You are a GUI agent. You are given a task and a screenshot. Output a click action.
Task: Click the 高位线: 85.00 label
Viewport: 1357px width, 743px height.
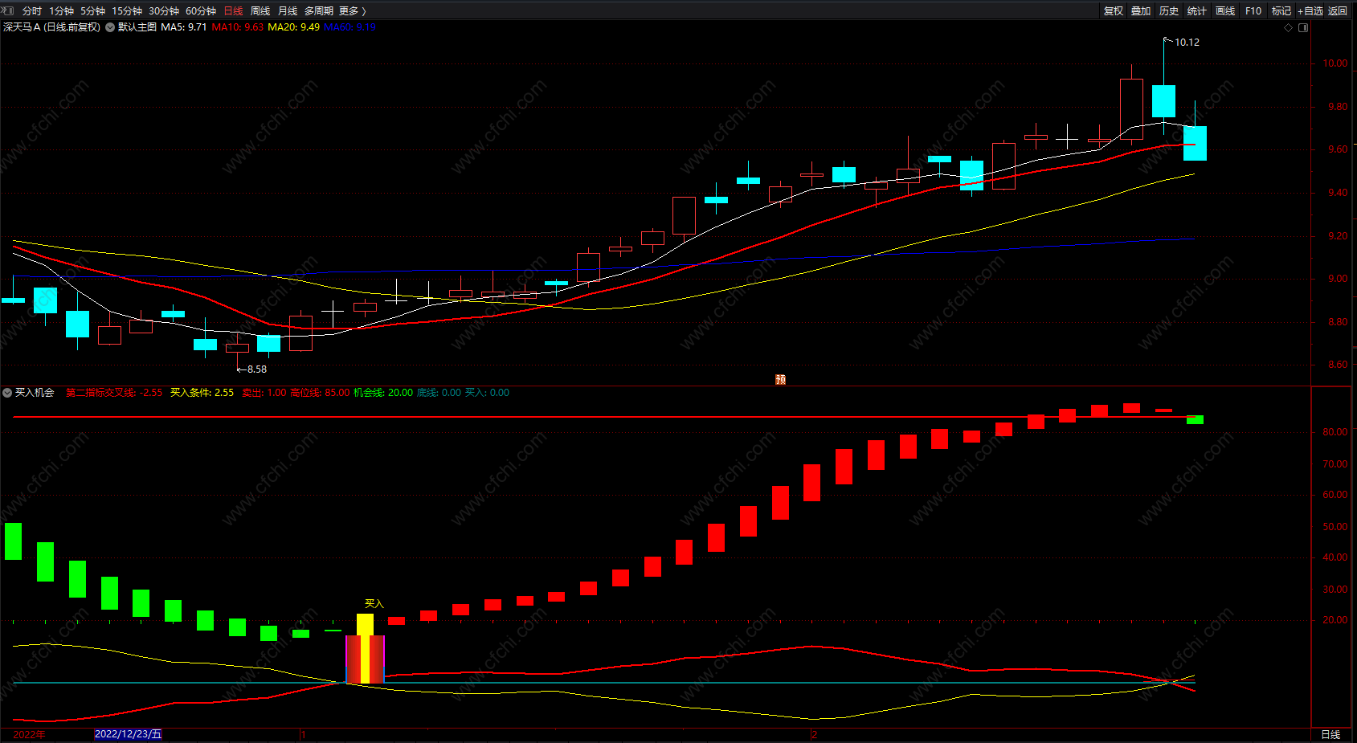[320, 393]
